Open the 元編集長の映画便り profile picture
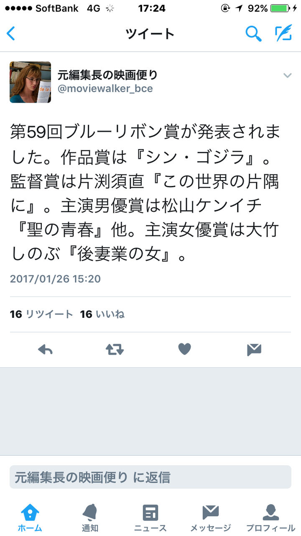Screen dimensions: 301x536 pos(30,82)
